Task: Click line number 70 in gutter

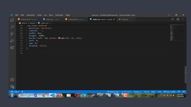Action: point(21,38)
